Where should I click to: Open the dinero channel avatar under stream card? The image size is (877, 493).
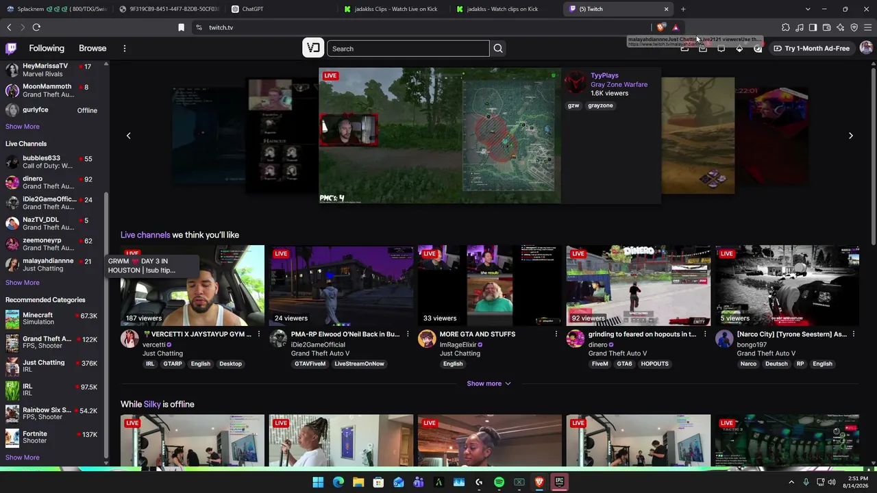(x=576, y=338)
